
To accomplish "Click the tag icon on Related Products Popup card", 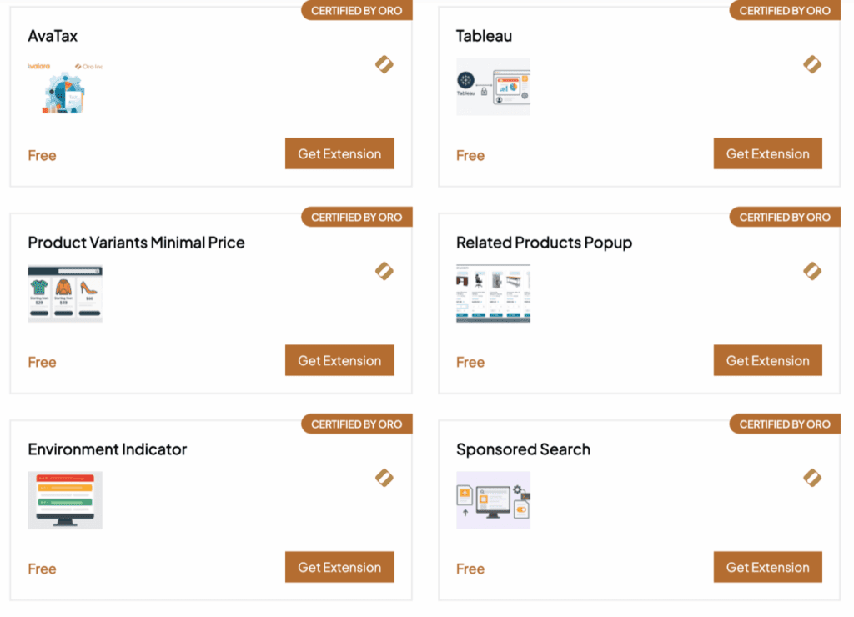I will coord(812,271).
